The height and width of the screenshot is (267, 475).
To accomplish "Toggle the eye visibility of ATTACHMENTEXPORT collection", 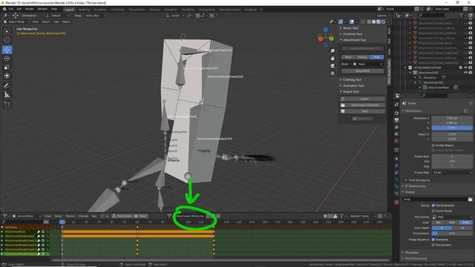I will click(x=465, y=67).
